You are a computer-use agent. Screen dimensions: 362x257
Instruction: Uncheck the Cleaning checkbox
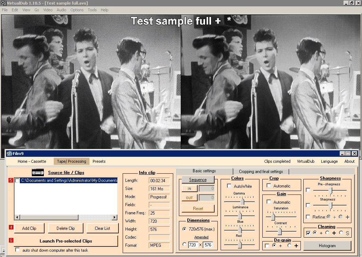tap(308, 233)
